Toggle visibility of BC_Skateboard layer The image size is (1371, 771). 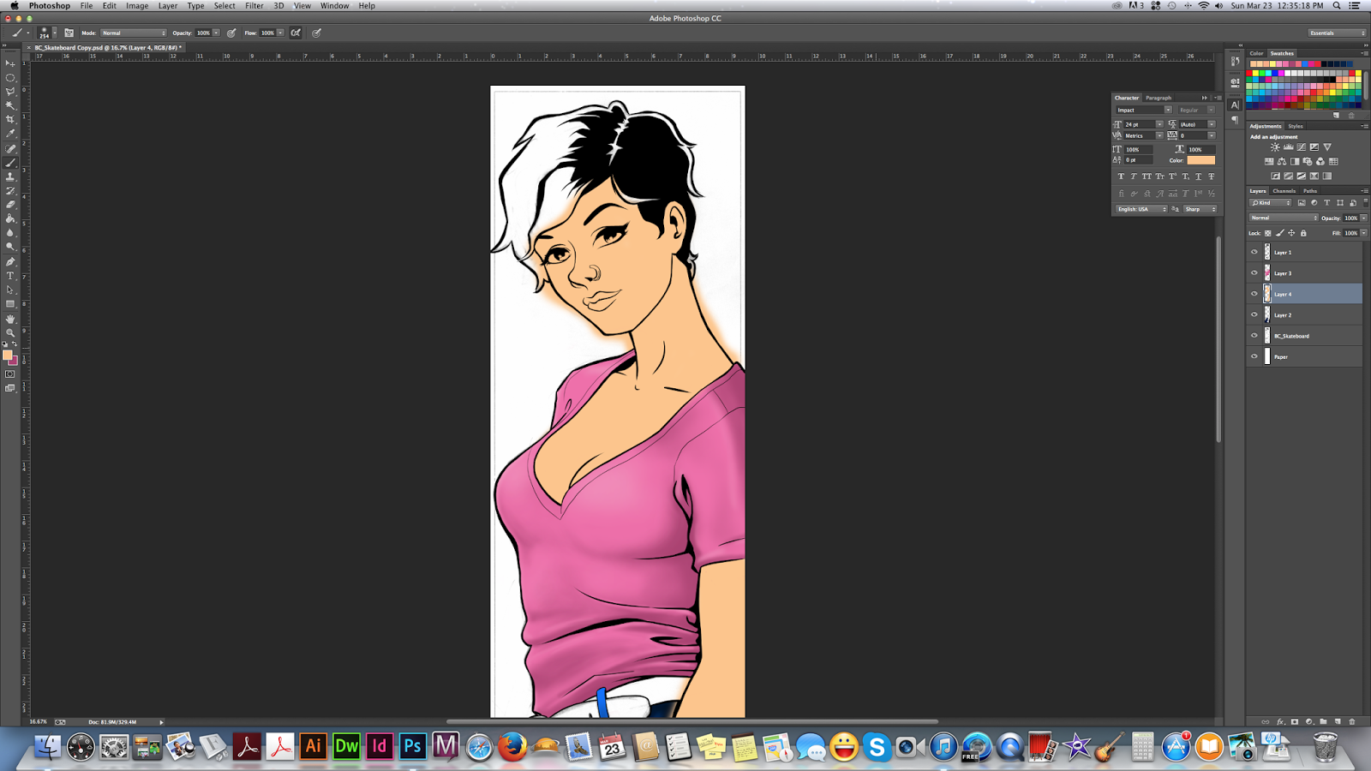pos(1254,336)
